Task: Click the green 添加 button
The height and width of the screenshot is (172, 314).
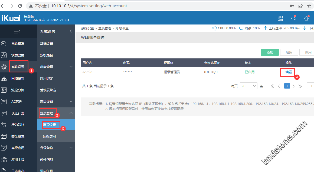Action: [270, 52]
